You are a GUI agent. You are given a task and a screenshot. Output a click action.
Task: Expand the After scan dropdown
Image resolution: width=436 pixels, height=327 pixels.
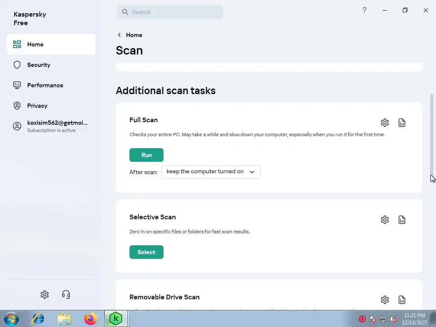(x=211, y=172)
